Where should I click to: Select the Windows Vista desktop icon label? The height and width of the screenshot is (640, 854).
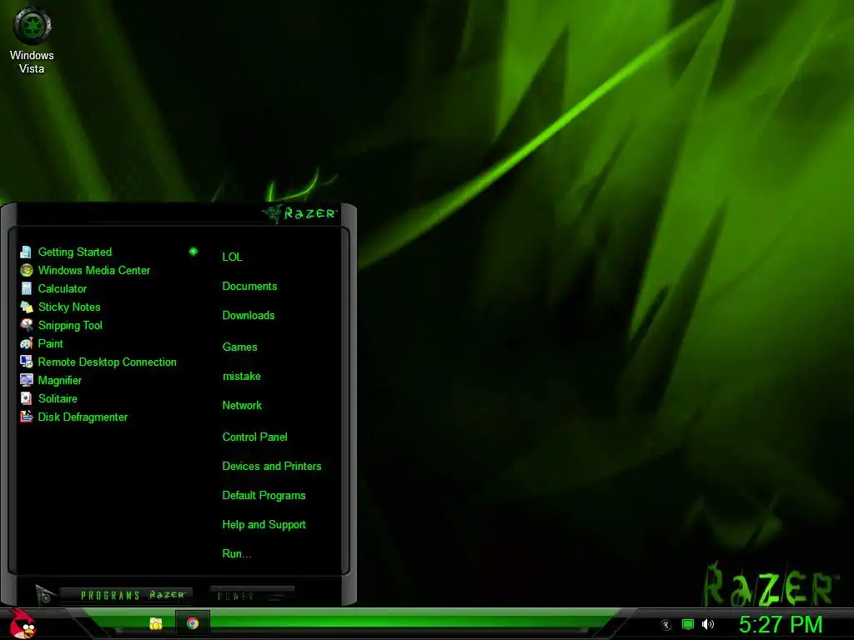coord(32,62)
